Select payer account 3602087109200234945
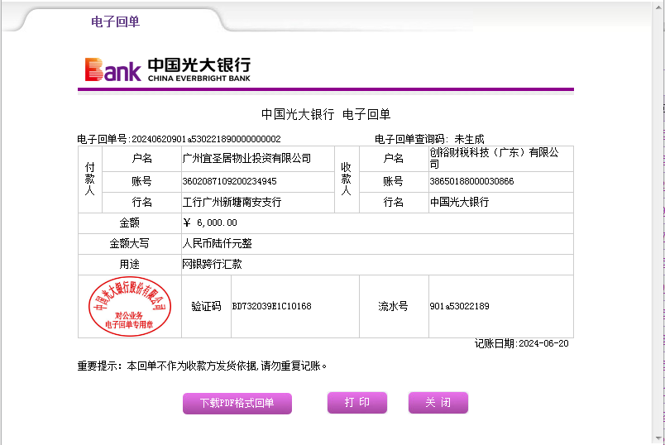This screenshot has height=445, width=665. click(229, 182)
